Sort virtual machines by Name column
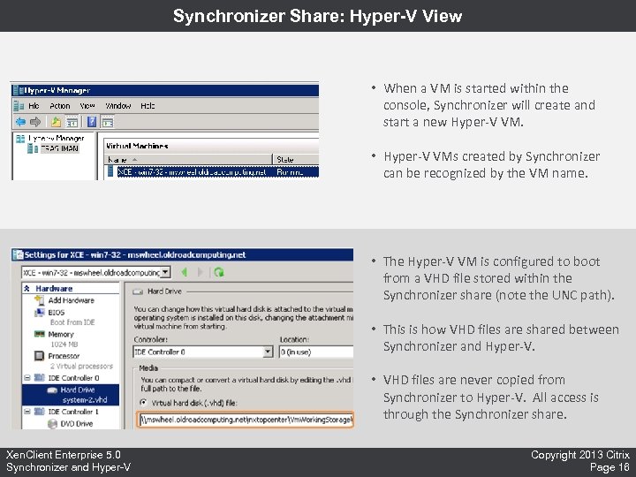Viewport: 636px width, 477px height. click(188, 159)
